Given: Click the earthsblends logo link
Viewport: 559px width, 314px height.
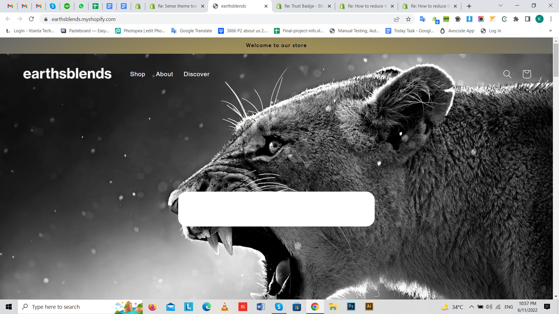Looking at the screenshot, I should pos(67,74).
